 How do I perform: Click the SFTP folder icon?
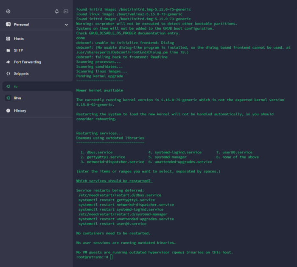pyautogui.click(x=8, y=50)
